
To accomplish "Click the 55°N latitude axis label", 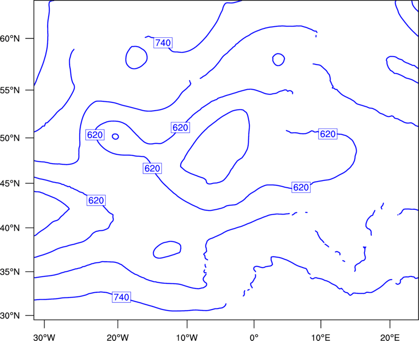I will 10,90.
